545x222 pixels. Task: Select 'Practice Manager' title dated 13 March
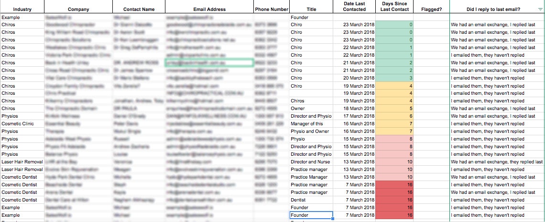pyautogui.click(x=311, y=177)
